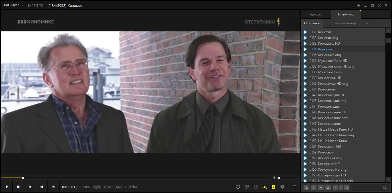
Task: Select 0141. Киносемья channel
Action: tap(343, 89)
